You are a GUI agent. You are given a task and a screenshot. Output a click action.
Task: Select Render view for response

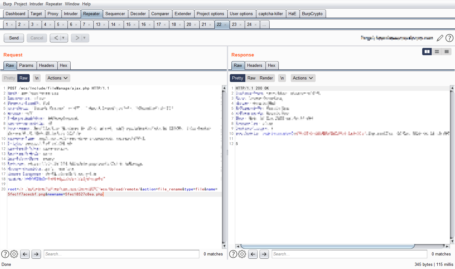click(266, 78)
